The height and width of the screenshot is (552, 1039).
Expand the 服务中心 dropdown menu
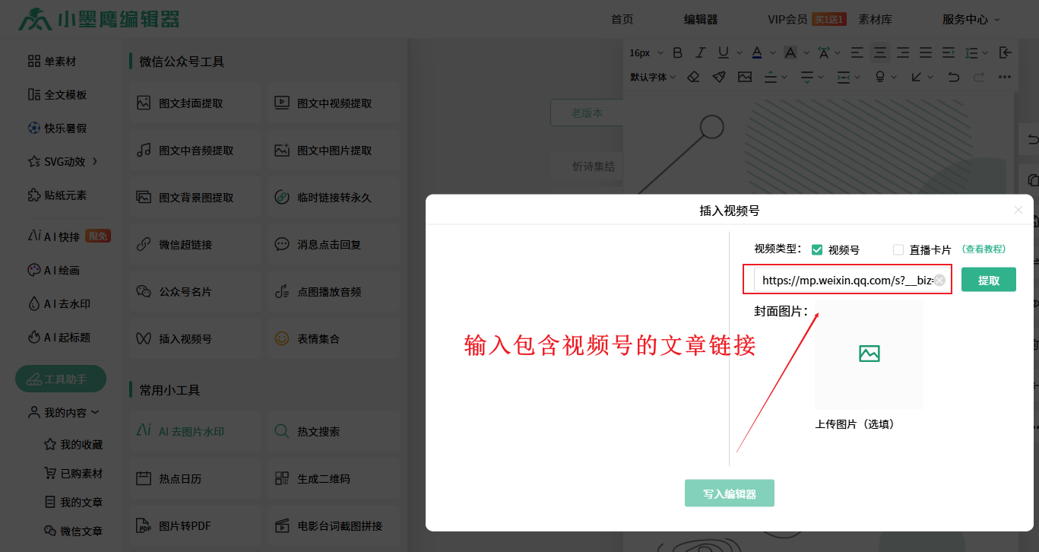[x=971, y=20]
